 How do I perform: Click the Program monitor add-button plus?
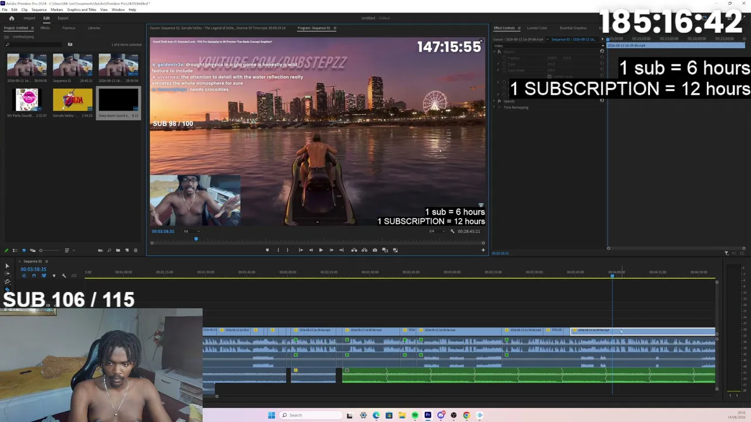point(483,250)
